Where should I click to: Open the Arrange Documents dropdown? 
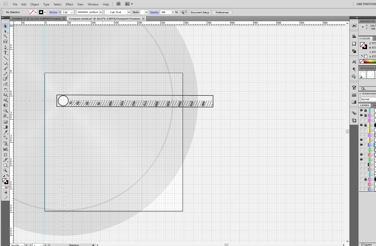point(129,4)
